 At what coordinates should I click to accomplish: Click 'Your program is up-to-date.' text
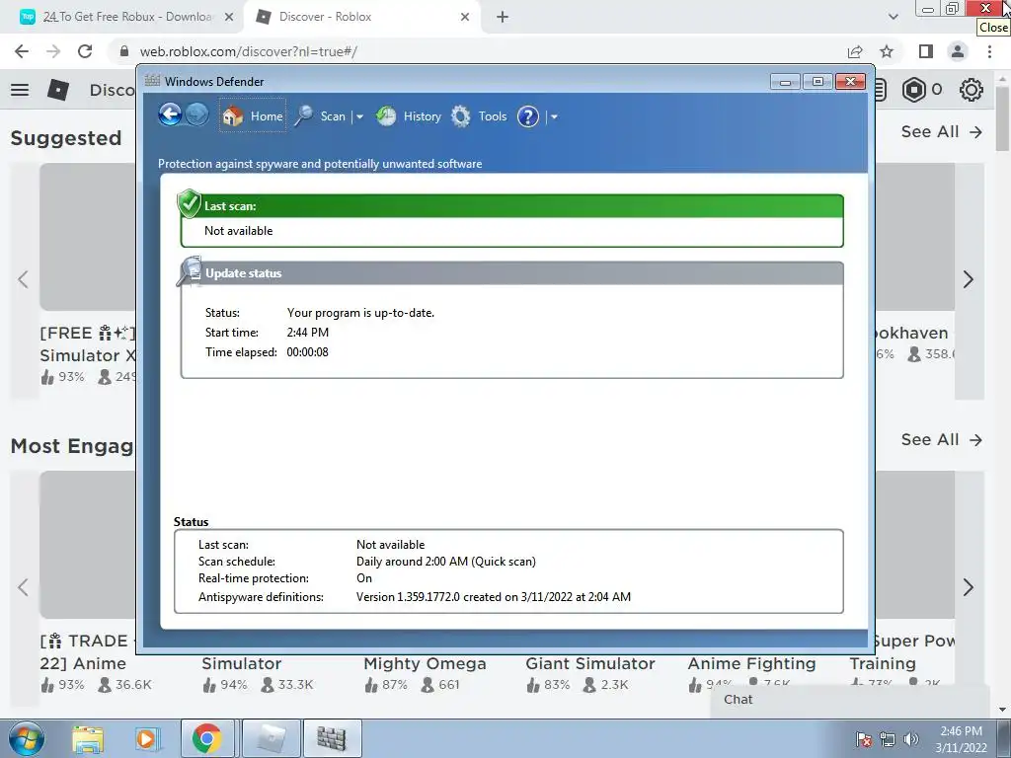click(x=360, y=313)
